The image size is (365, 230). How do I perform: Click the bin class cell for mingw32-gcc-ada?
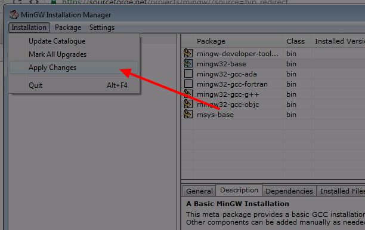point(291,74)
